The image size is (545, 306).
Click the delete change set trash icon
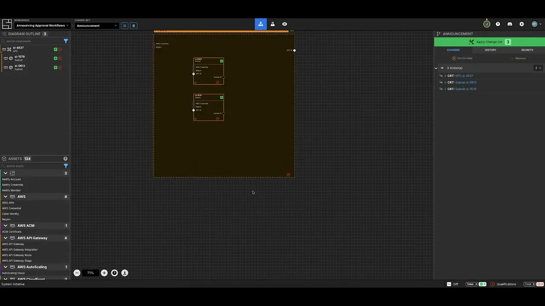pos(133,25)
